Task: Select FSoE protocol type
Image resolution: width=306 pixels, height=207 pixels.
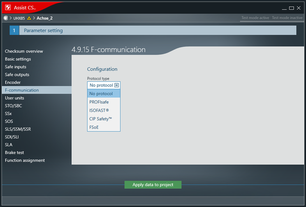Action: coord(94,127)
